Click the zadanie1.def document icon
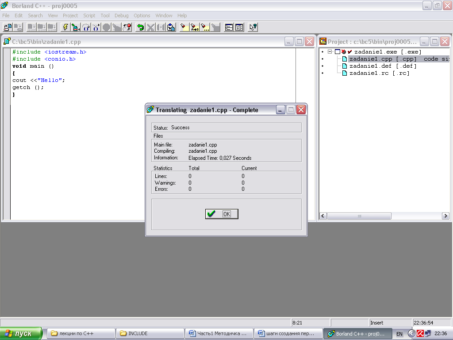453x340 pixels. click(x=344, y=66)
